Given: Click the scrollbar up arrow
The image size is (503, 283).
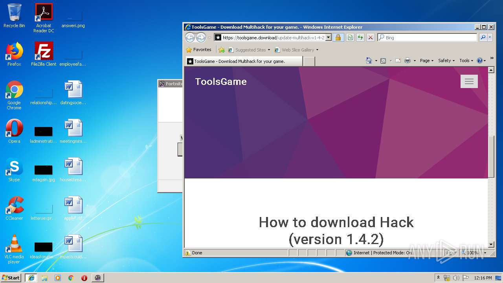Looking at the screenshot, I should (x=491, y=70).
